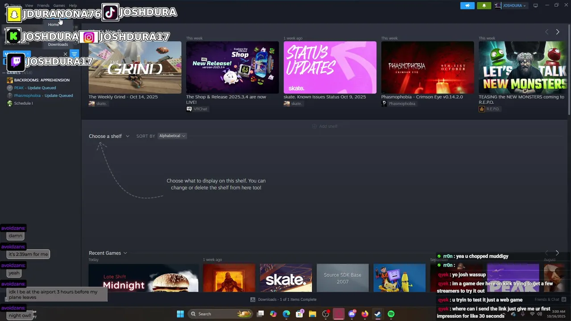Open the Steam announcements megaphone button
This screenshot has height=321, width=571.
[x=468, y=6]
